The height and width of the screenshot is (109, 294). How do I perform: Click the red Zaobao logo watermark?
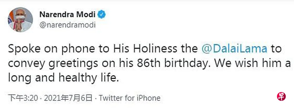(x=281, y=97)
